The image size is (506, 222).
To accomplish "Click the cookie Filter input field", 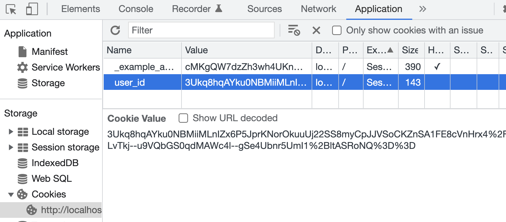I will [x=201, y=30].
